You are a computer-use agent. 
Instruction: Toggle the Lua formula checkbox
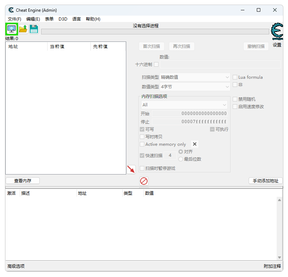[235, 77]
